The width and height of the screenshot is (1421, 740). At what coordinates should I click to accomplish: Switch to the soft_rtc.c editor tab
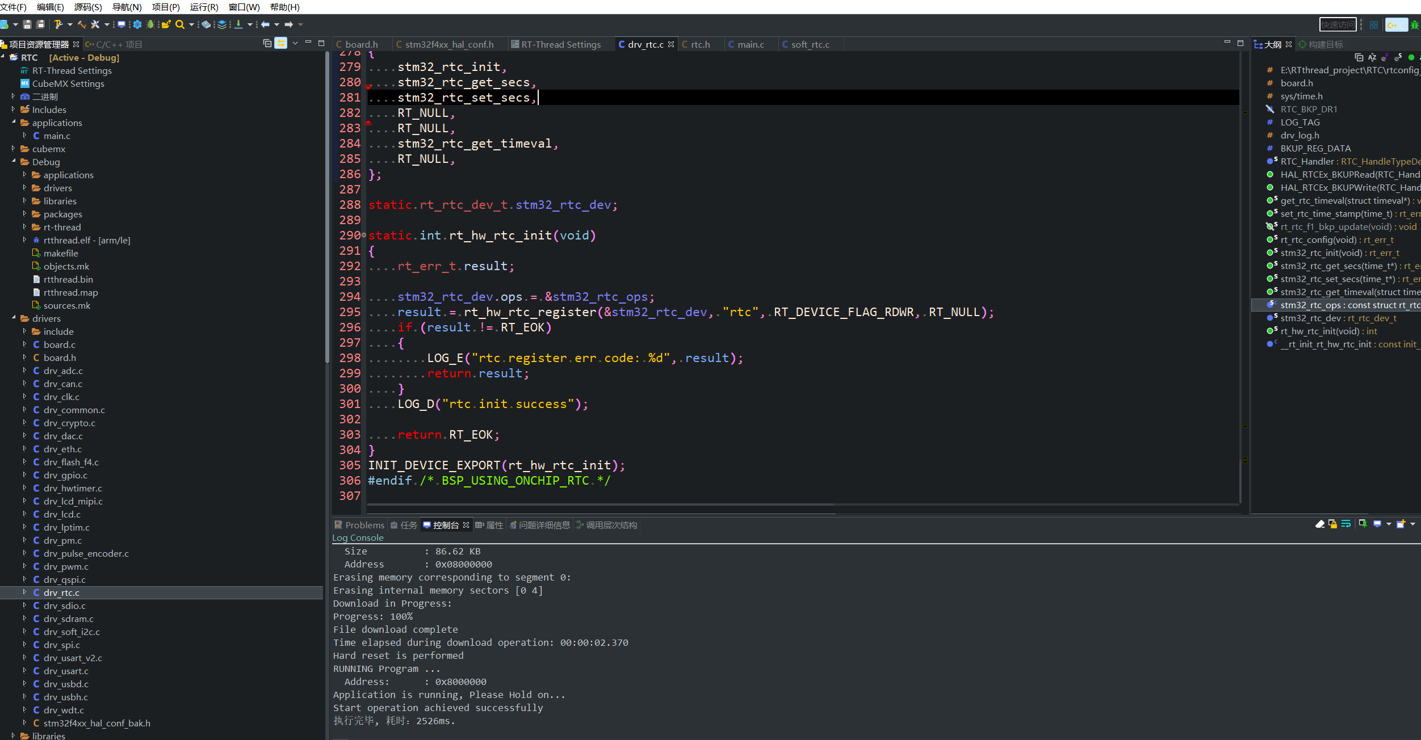[809, 44]
